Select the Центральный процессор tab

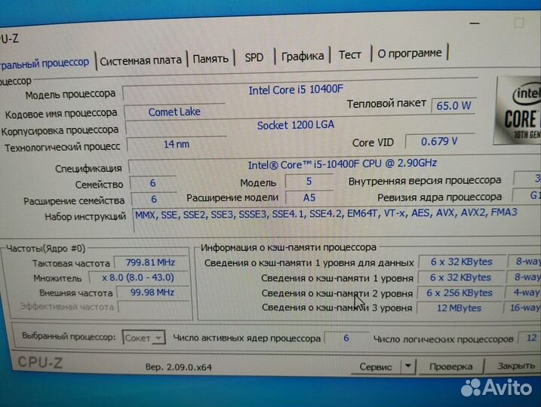tap(44, 63)
